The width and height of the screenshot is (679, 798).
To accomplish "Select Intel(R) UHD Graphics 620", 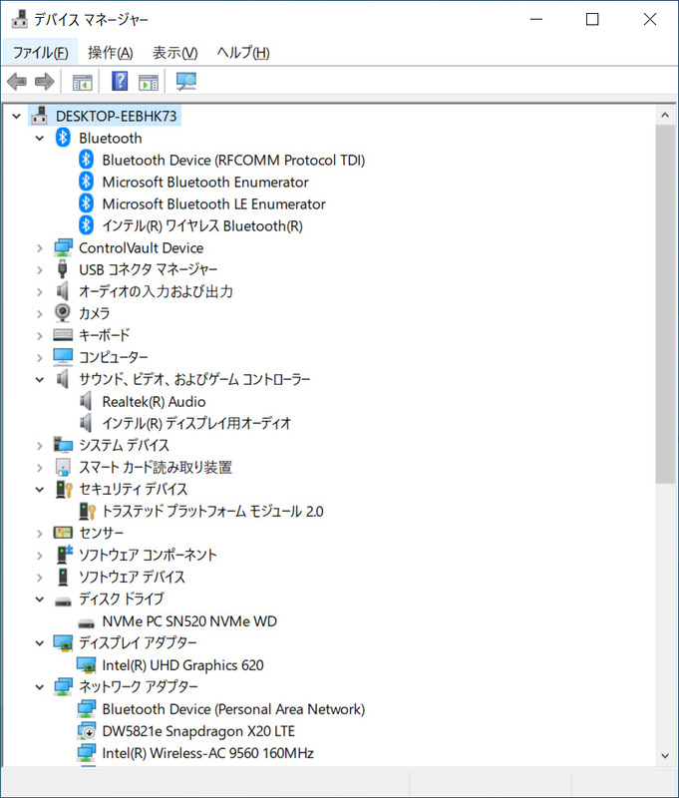I will tap(182, 664).
